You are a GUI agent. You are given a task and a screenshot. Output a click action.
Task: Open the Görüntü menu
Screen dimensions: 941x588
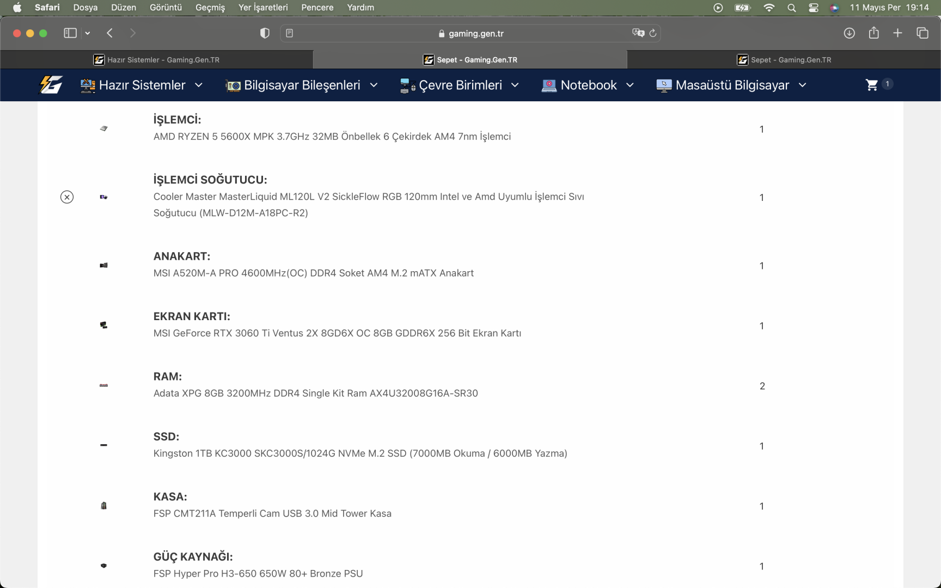(166, 8)
